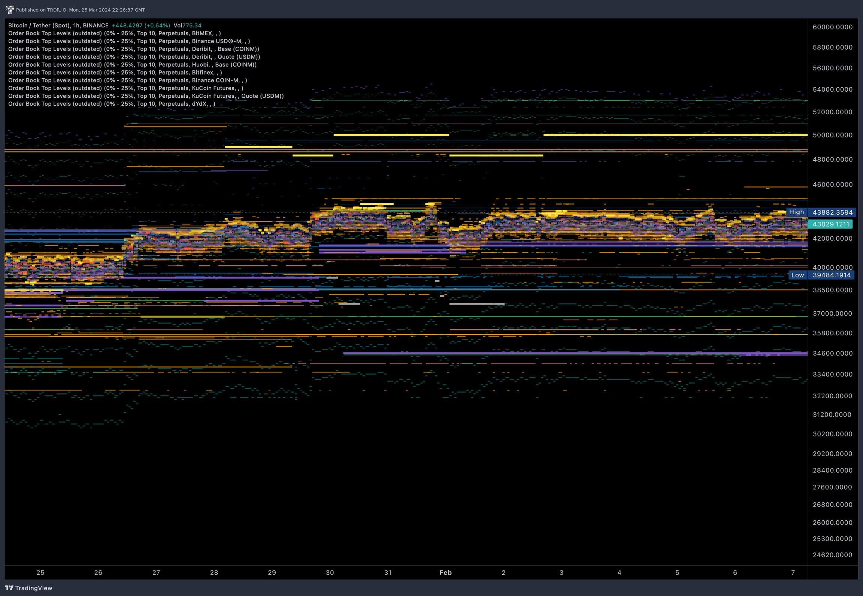Click the Vol 775.34 value

pos(187,25)
